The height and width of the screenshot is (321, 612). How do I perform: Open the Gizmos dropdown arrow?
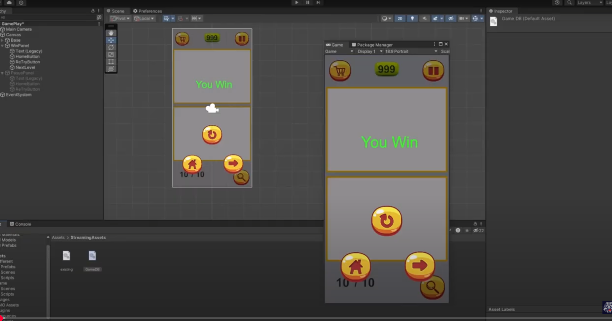[x=482, y=18]
